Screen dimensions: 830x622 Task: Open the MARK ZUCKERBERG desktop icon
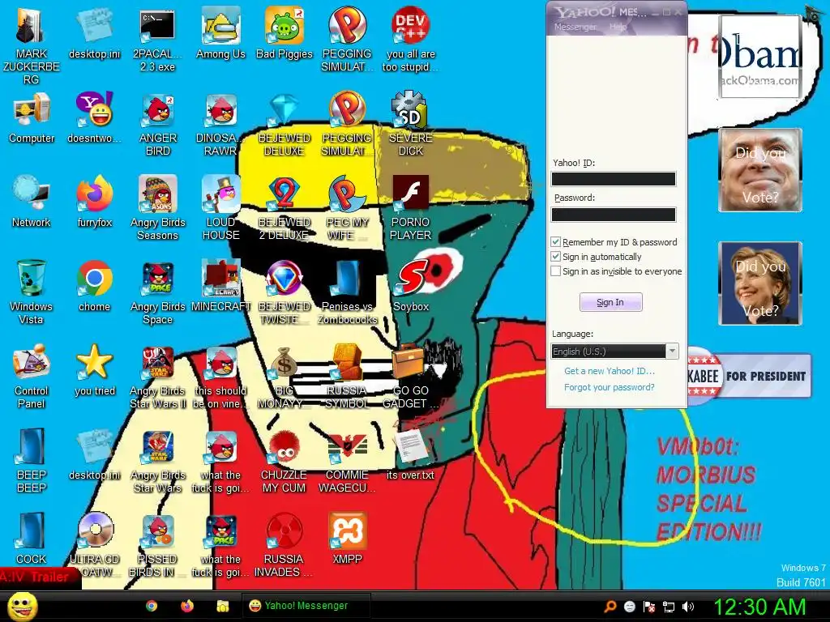[32, 45]
